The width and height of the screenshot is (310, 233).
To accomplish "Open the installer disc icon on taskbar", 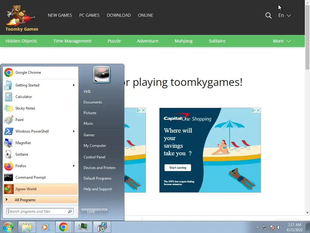I will [x=102, y=227].
